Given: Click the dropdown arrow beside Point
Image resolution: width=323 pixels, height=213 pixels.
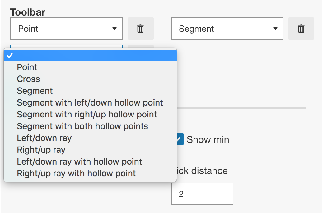Looking at the screenshot, I should point(115,29).
